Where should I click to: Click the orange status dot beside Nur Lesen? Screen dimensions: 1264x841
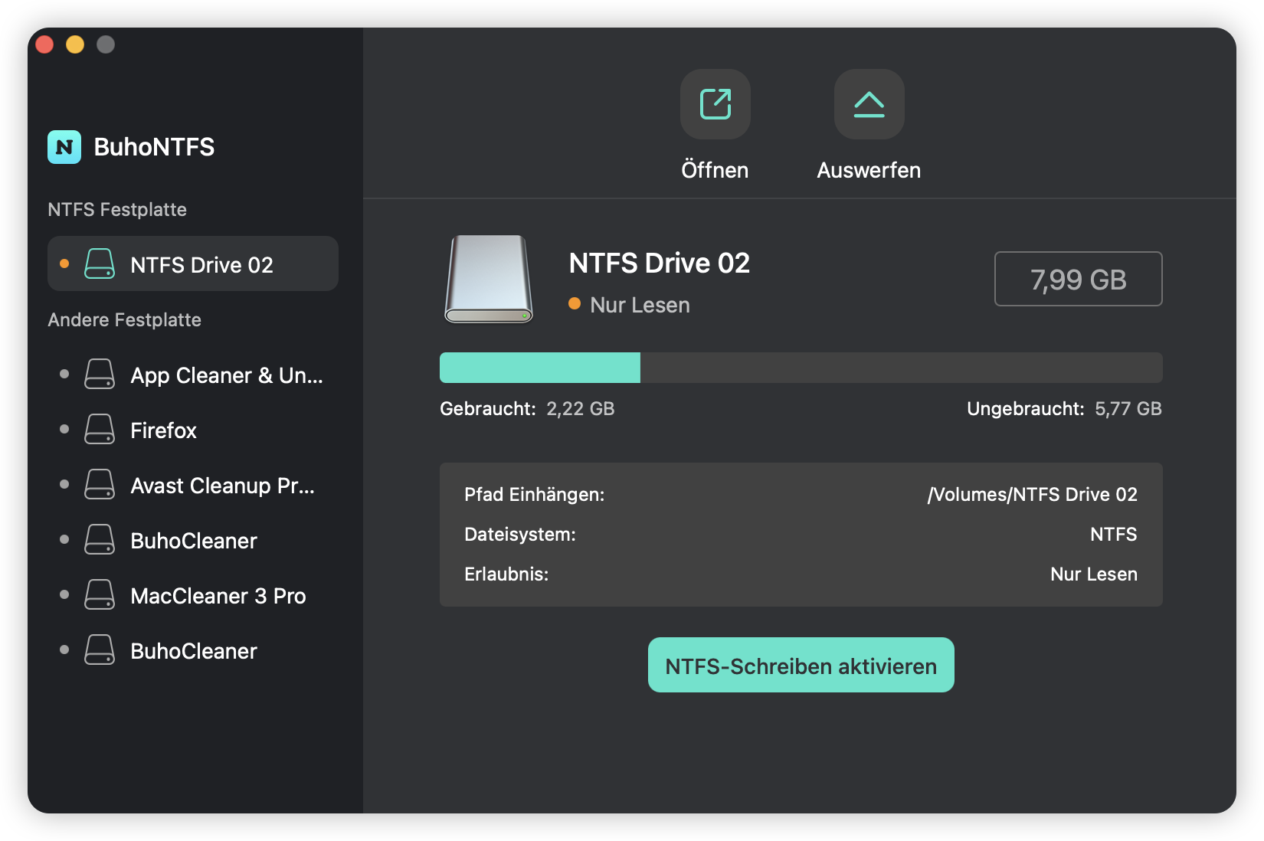(575, 304)
